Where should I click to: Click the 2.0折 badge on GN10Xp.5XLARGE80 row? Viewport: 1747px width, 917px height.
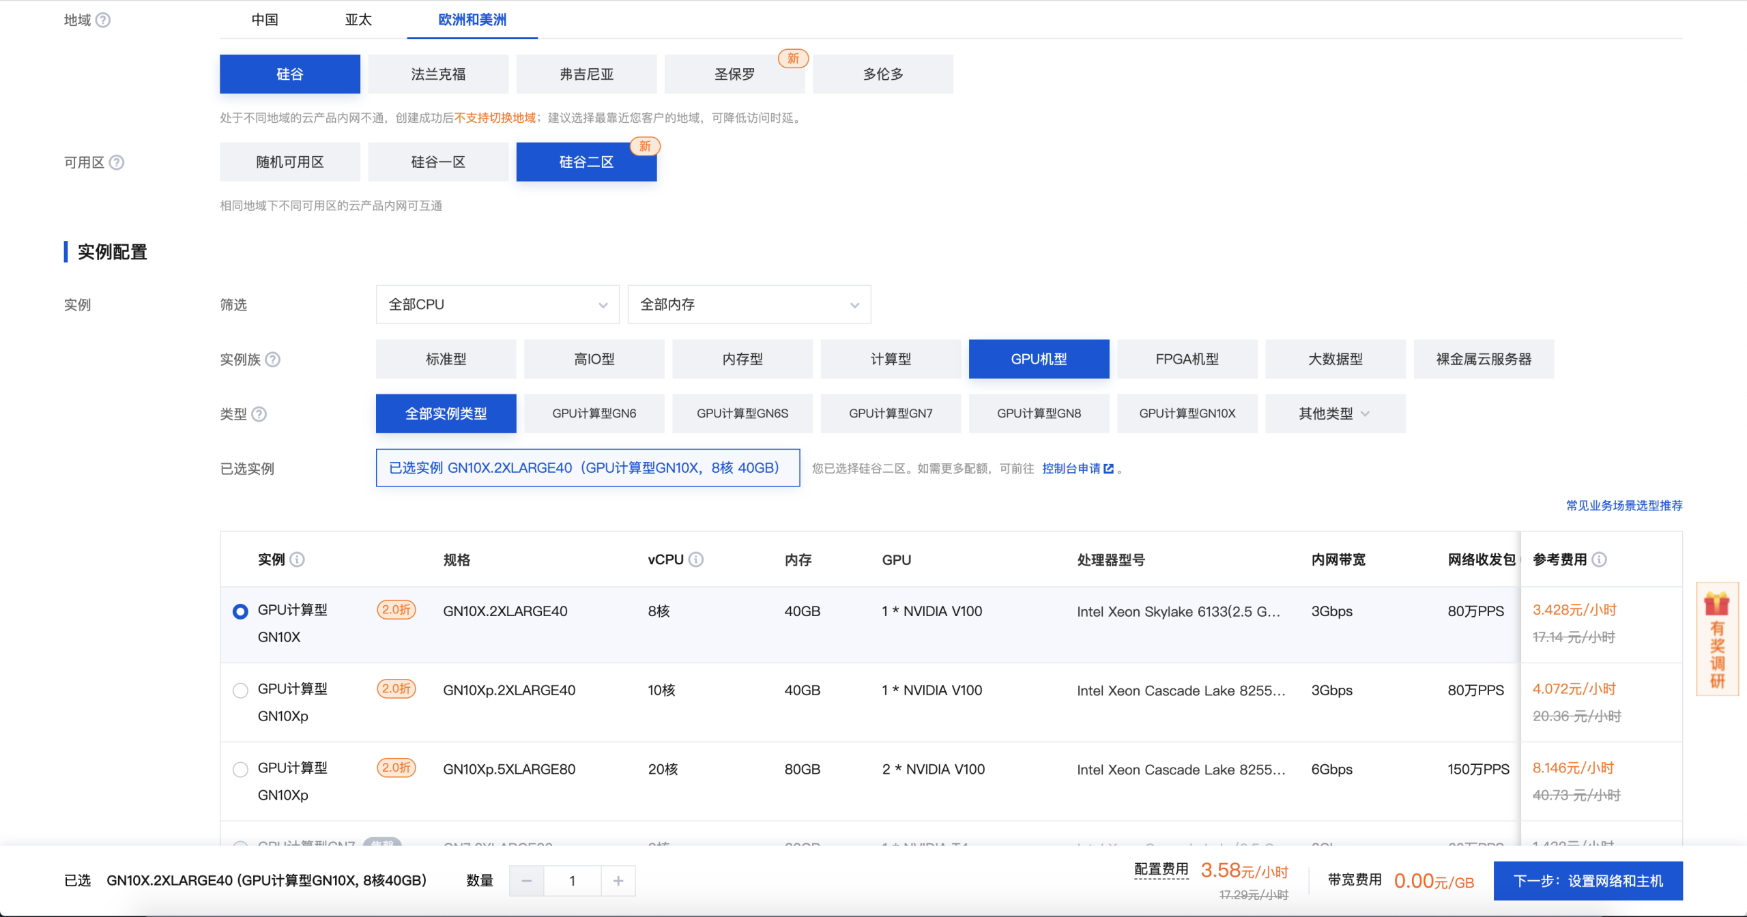coord(396,768)
